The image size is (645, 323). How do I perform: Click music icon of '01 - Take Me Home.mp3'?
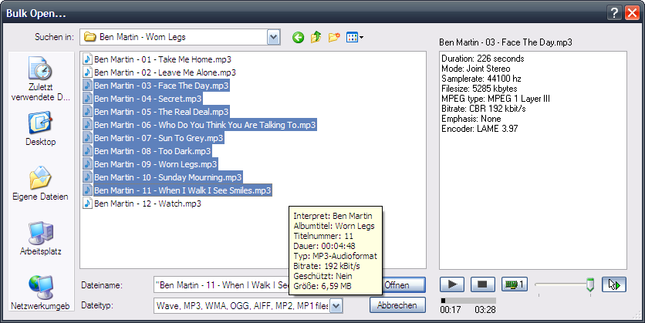click(87, 59)
